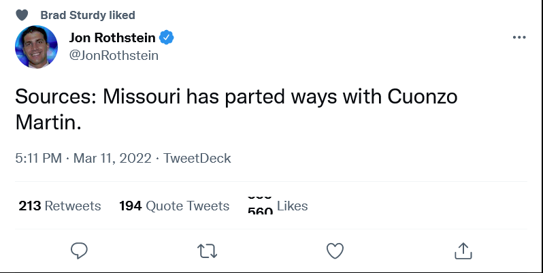
Task: Click the blue verified badge
Action: click(167, 37)
